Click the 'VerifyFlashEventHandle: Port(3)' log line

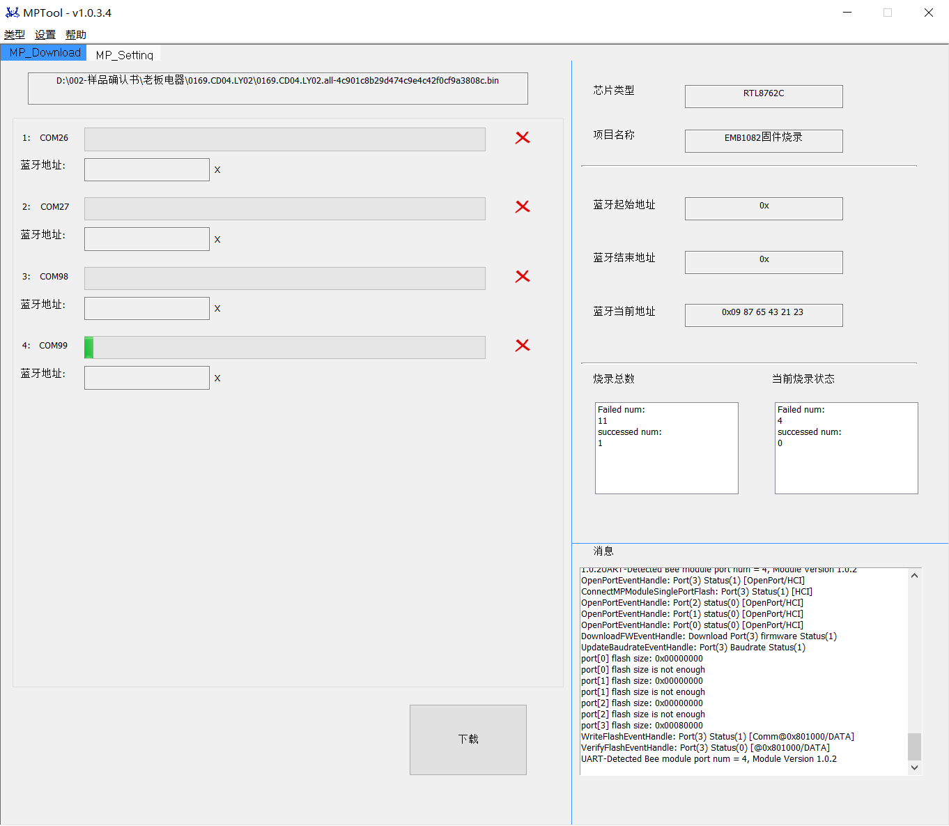pyautogui.click(x=705, y=748)
